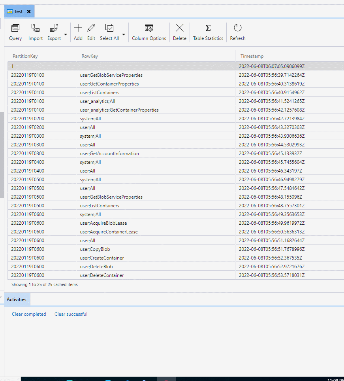The width and height of the screenshot is (344, 381).
Task: Refresh the table view
Action: click(x=238, y=32)
